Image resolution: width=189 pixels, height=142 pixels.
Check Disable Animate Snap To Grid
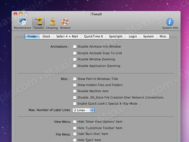point(75,53)
